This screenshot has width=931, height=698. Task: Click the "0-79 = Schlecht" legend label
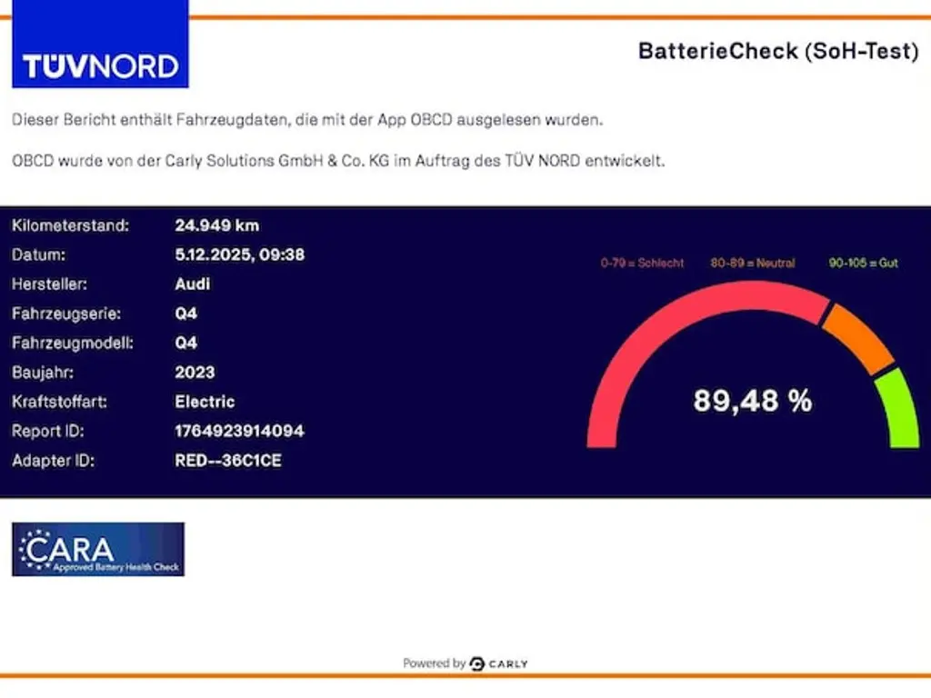tap(642, 264)
